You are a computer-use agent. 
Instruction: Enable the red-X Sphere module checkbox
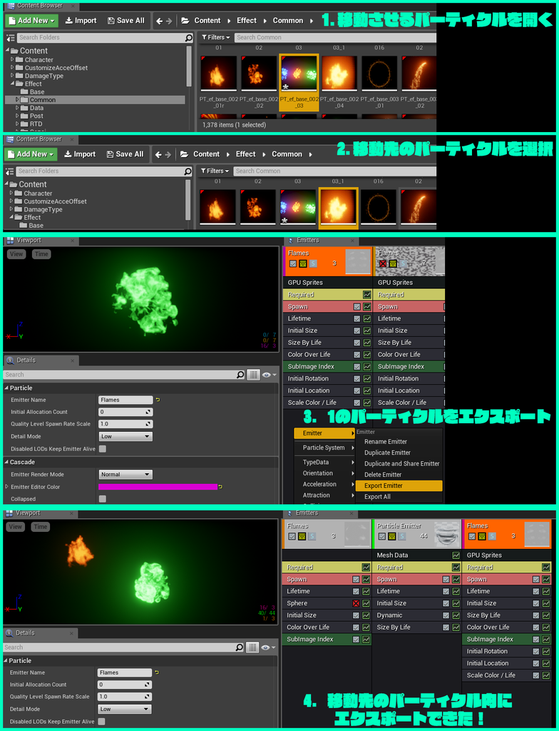[x=356, y=603]
